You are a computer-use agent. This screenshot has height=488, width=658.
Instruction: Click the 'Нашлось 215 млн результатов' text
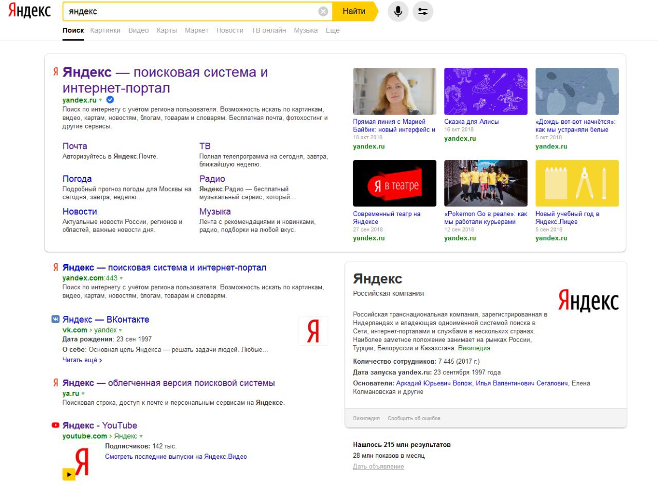(401, 444)
